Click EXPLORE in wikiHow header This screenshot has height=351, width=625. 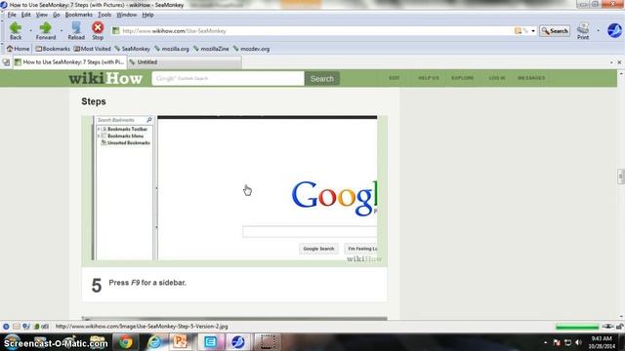click(462, 78)
